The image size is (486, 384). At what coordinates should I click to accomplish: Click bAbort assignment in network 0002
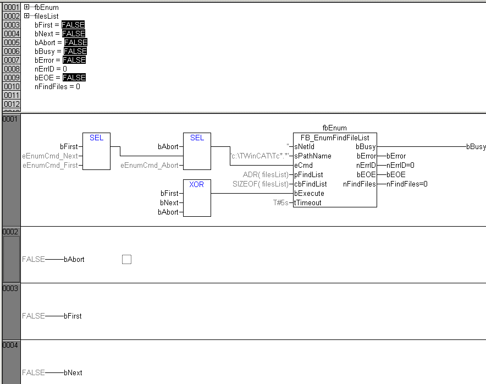pyautogui.click(x=74, y=259)
